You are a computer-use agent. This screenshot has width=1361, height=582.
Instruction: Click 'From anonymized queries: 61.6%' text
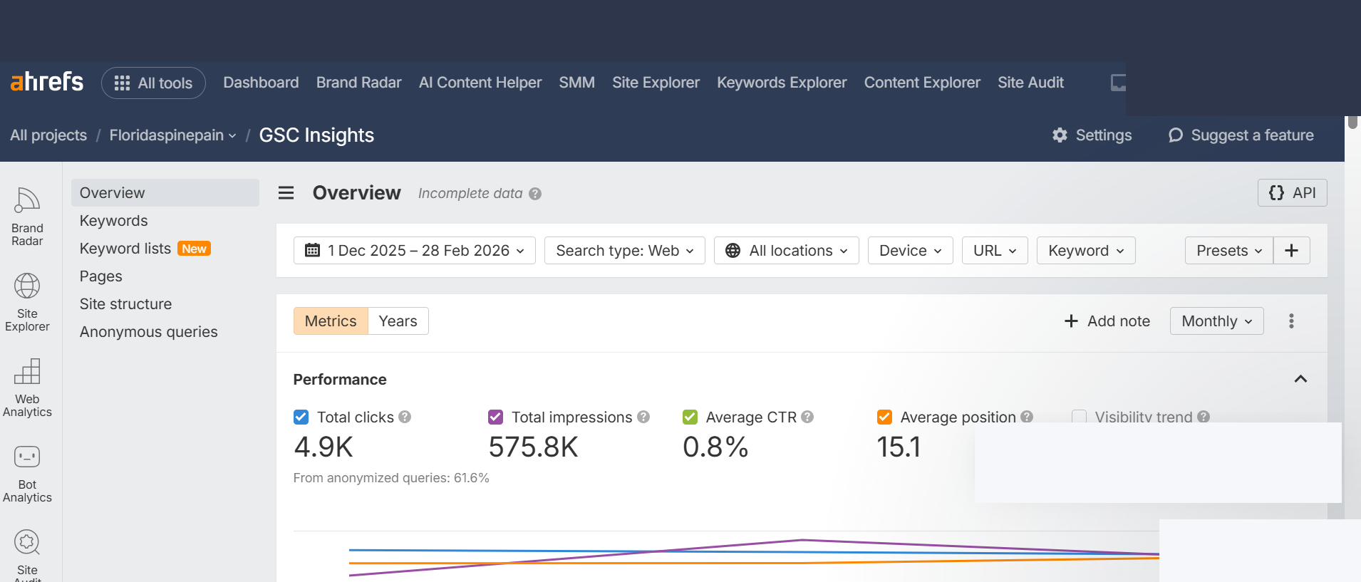391,478
